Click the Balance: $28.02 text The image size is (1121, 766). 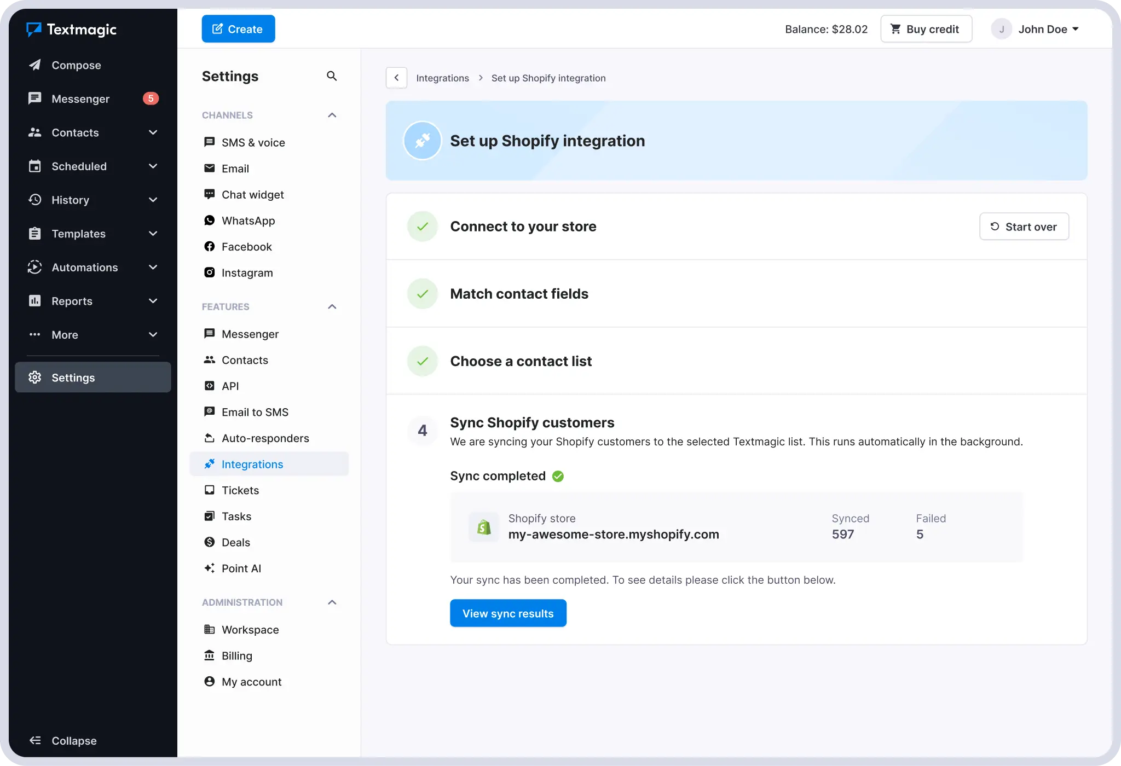click(x=826, y=29)
